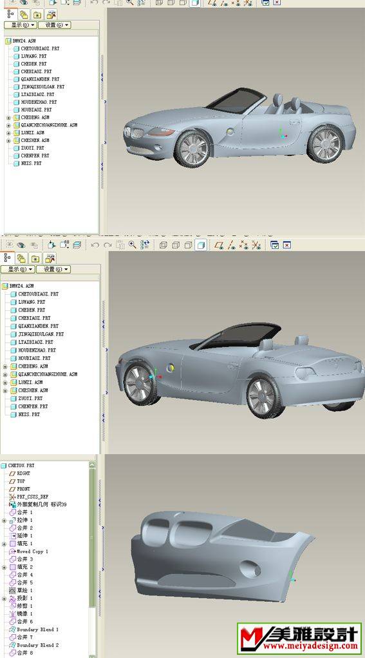This screenshot has height=658, width=365.
Task: Click the checkmark window icon in middle toolbar
Action: pyautogui.click(x=274, y=244)
